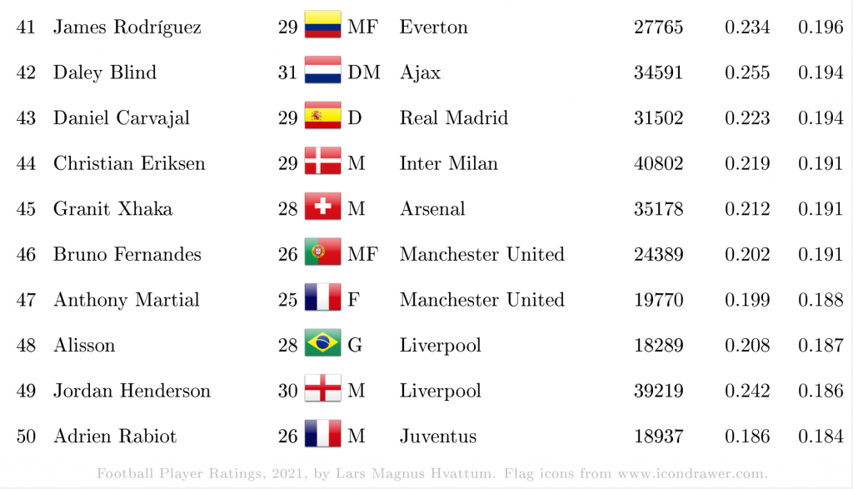Click the Switzerland flag in Granit Xhaka's row
The width and height of the screenshot is (853, 489).
(322, 206)
